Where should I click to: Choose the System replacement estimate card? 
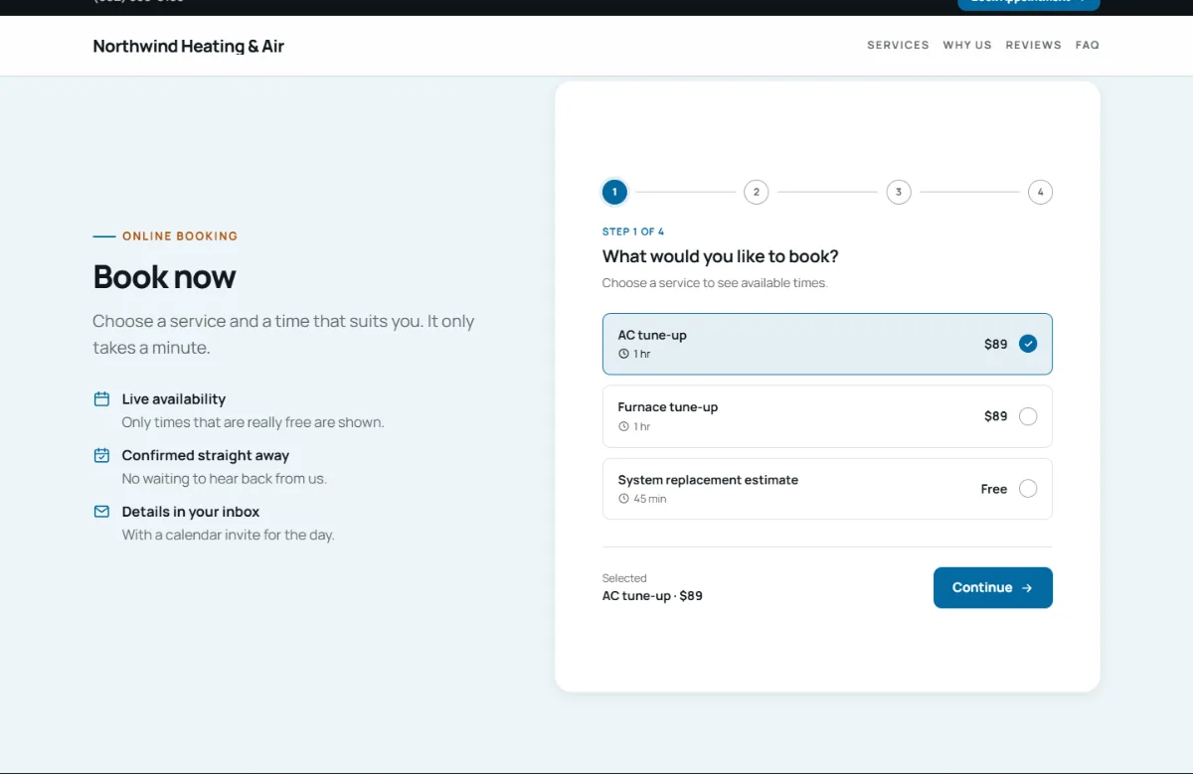click(x=827, y=489)
